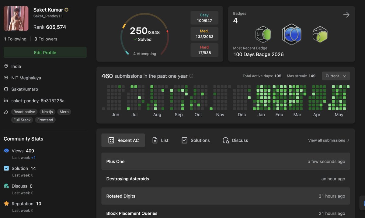Open the Current year dropdown

(x=336, y=76)
